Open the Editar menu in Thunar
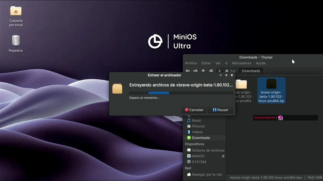323x181 pixels. [206, 63]
